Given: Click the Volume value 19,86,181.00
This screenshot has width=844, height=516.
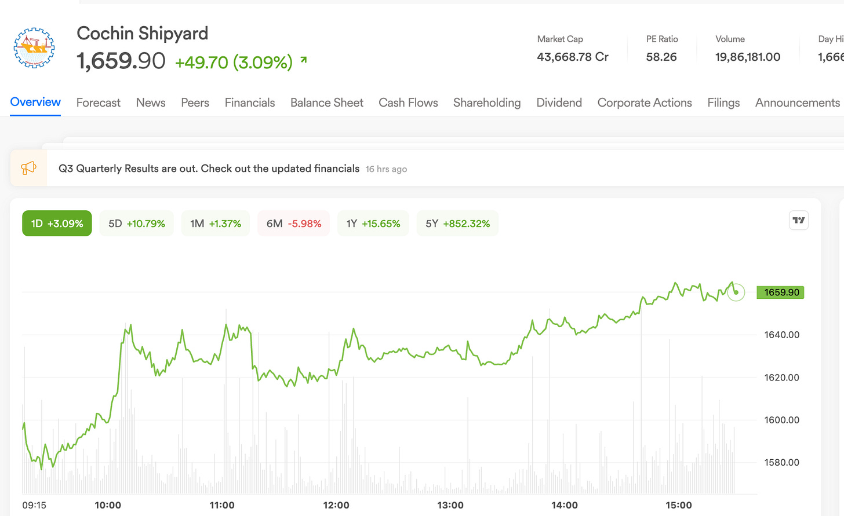Looking at the screenshot, I should [x=748, y=57].
